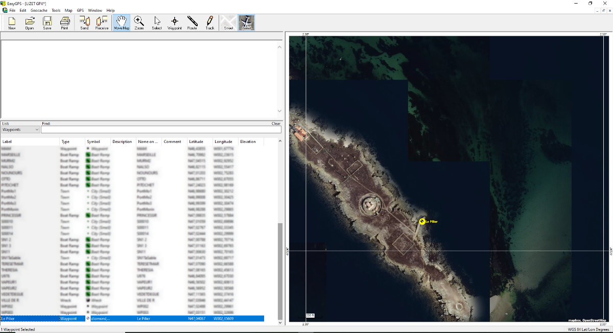
Task: Open the Tools menu
Action: 56,10
